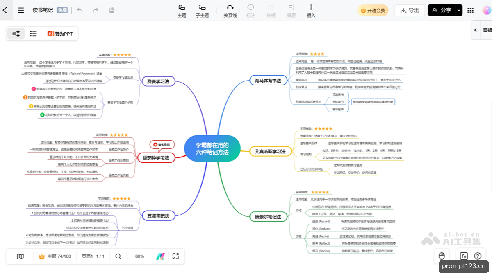Open the 页面1 page selector
The width and height of the screenshot is (492, 276).
(x=93, y=256)
